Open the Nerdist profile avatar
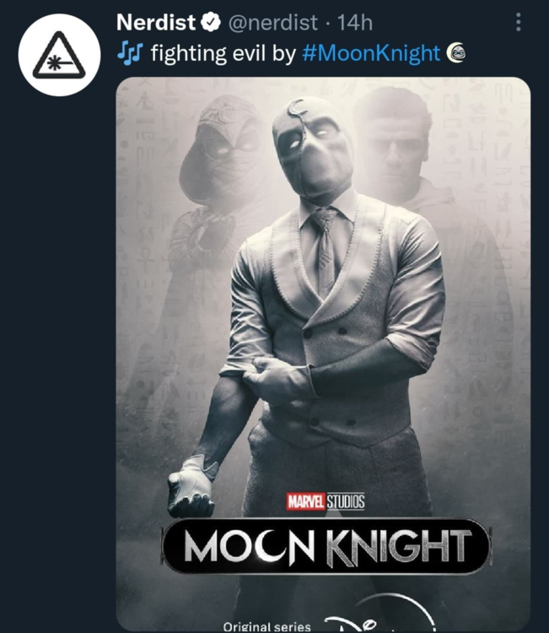This screenshot has height=633, width=549. [x=59, y=54]
